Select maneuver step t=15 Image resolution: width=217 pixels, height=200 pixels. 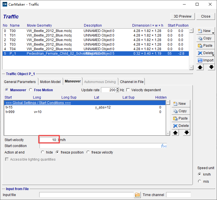85,107
